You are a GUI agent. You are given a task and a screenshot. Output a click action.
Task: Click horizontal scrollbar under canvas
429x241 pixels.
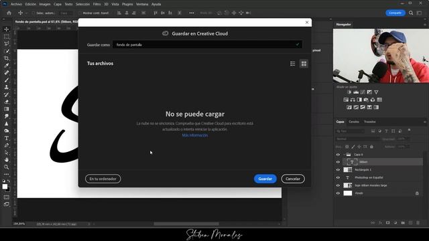pyautogui.click(x=186, y=224)
